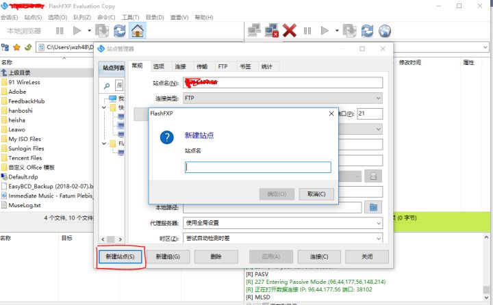This screenshot has height=305, width=493.
Task: Click the local pane play button
Action: [x=77, y=31]
